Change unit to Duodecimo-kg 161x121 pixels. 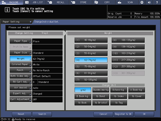tap(101, 90)
